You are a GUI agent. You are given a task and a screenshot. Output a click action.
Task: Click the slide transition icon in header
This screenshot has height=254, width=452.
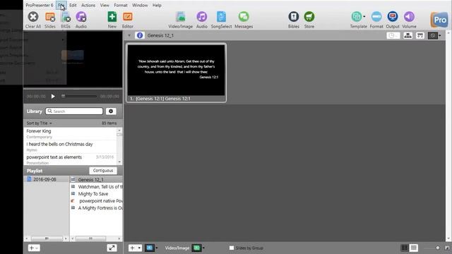click(x=420, y=35)
